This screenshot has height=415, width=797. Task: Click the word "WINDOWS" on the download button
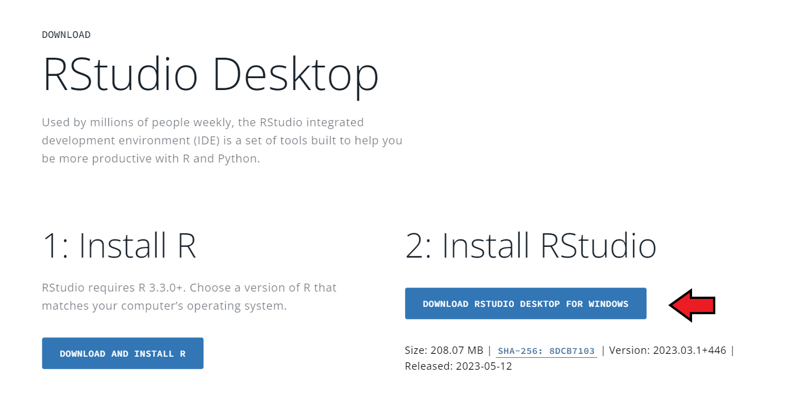click(x=608, y=304)
